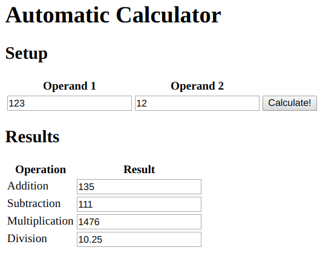Place cursor in field showing 10.25
Image resolution: width=320 pixels, height=253 pixels.
tap(139, 239)
